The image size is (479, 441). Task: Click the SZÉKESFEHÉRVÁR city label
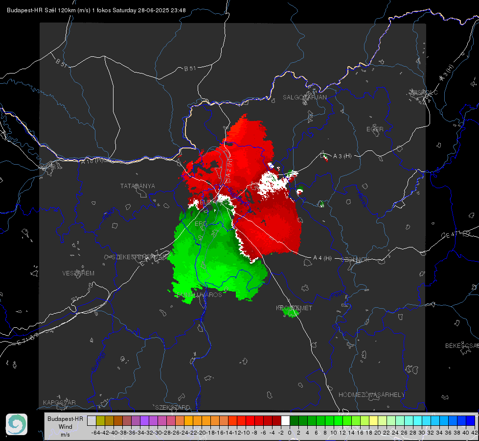coord(140,257)
